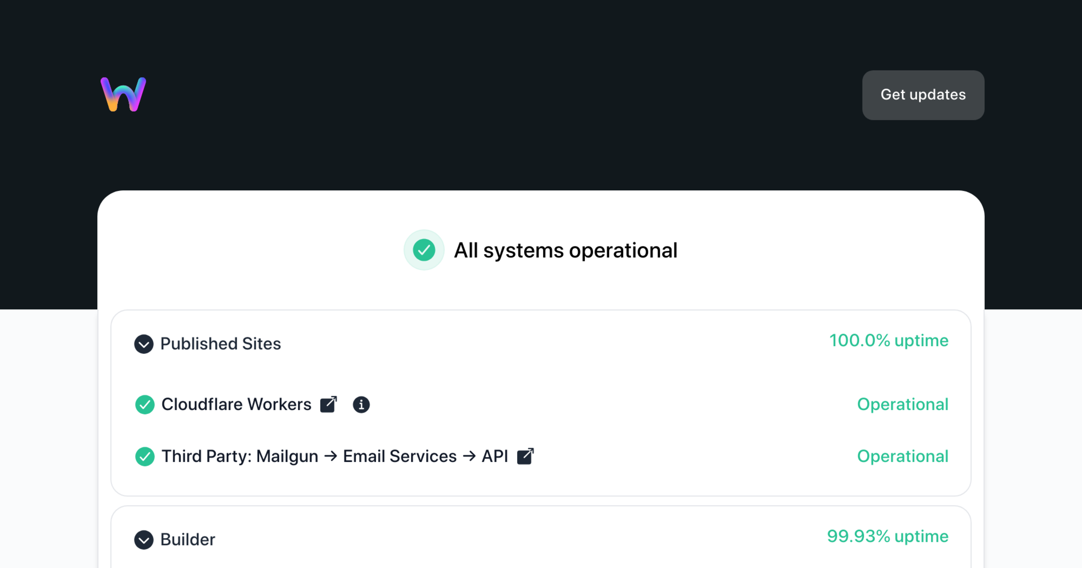Screen dimensions: 1082x568
Task: Expand the Builder section
Action: (144, 540)
